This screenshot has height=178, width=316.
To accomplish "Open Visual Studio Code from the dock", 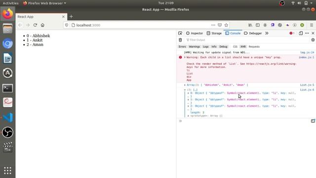I will point(8,118).
